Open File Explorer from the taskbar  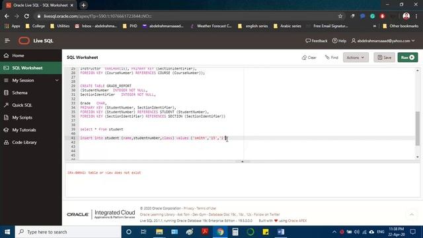(x=159, y=232)
